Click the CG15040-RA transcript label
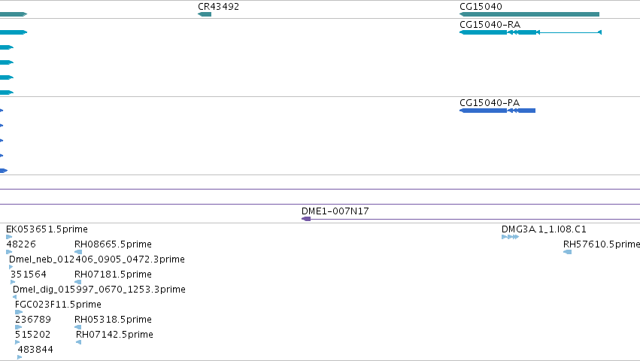The image size is (640, 361). [490, 25]
